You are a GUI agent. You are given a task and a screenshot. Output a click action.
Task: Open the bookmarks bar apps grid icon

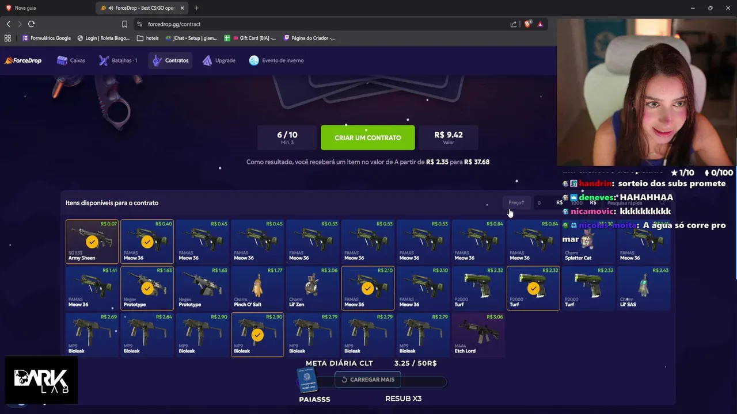tap(7, 38)
